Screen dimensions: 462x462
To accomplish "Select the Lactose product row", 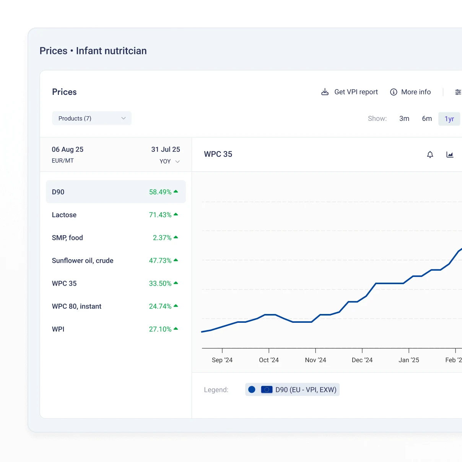I will pyautogui.click(x=116, y=215).
